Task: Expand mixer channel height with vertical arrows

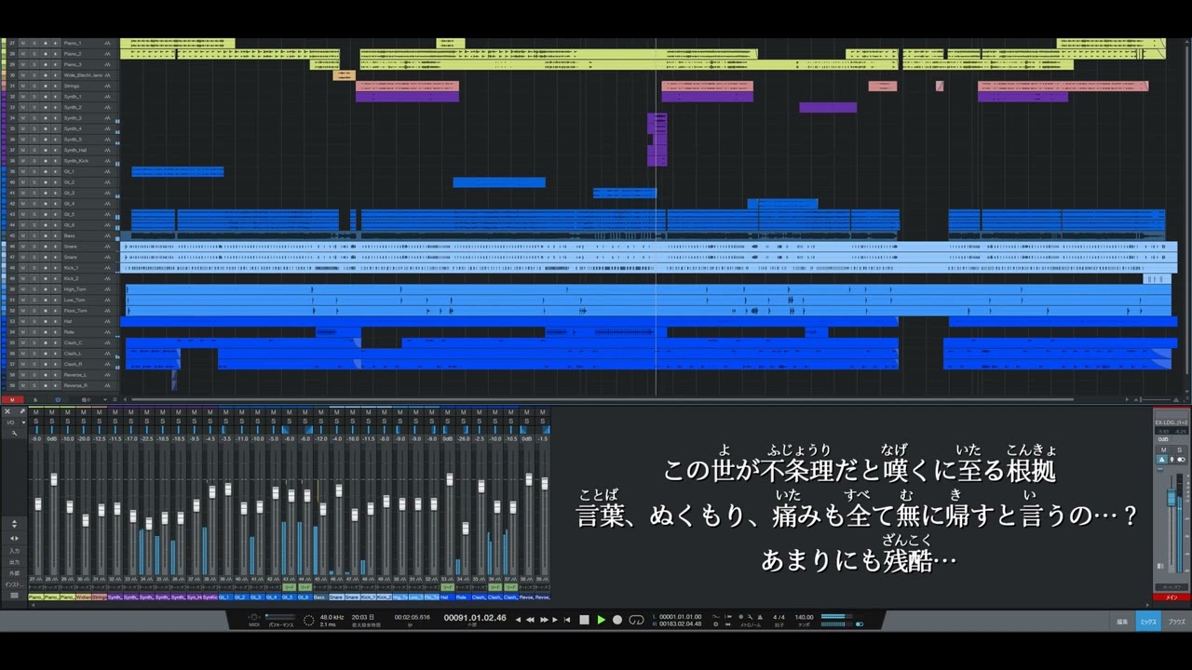Action: (14, 524)
